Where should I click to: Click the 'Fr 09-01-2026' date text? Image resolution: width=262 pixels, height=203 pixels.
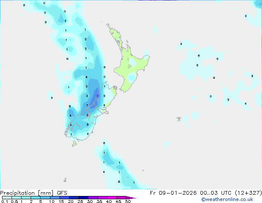(173, 193)
